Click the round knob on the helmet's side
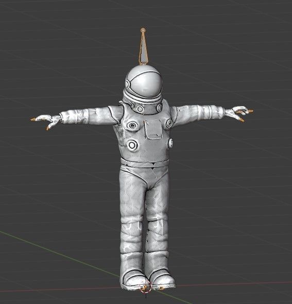292x304 pixels. point(127,84)
